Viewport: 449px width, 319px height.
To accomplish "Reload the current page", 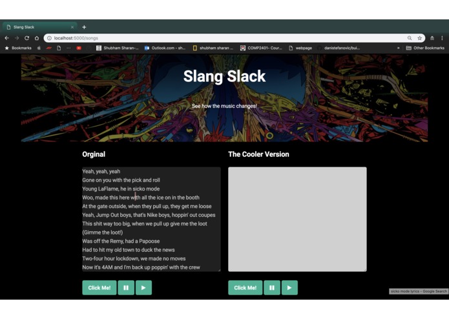I will point(26,38).
